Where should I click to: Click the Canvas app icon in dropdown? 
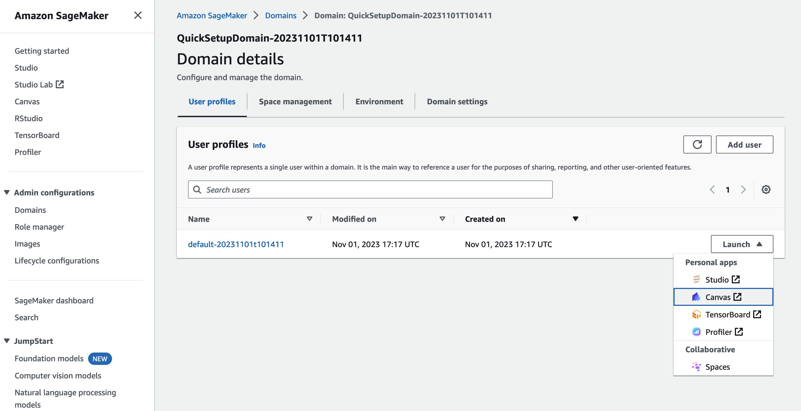[696, 297]
